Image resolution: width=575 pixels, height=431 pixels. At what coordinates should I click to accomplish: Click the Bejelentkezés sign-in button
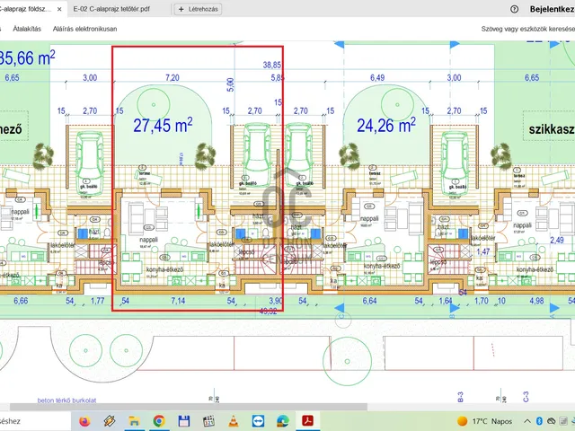point(552,9)
